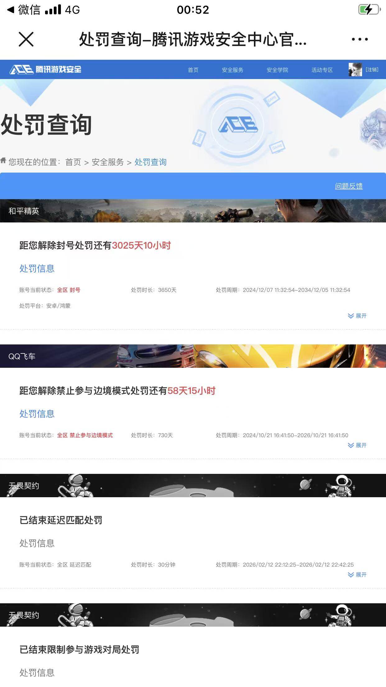Screen dimensions: 386x687
Task: Expand the QQ飞车 penalty details
Action: click(x=357, y=445)
